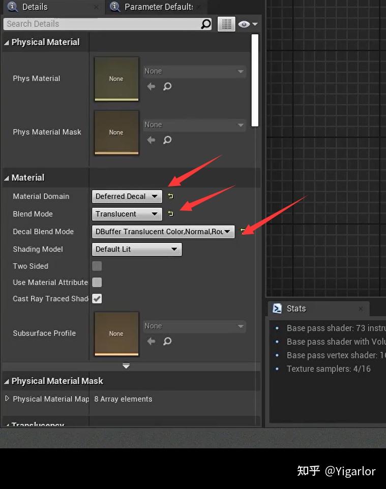Open the Blend Mode Translucent dropdown

coord(127,213)
